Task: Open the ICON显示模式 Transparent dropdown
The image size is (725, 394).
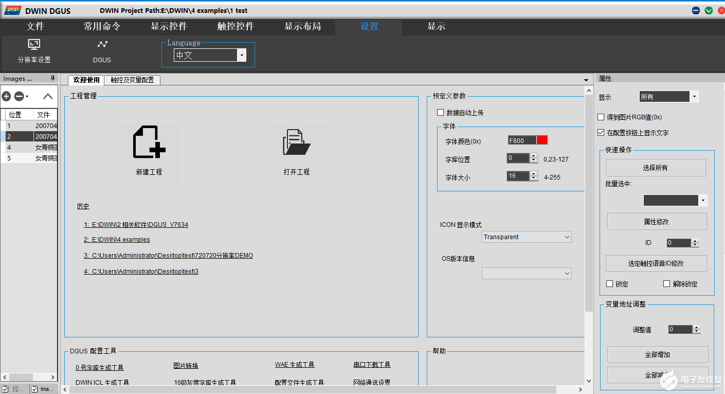Action: point(527,237)
